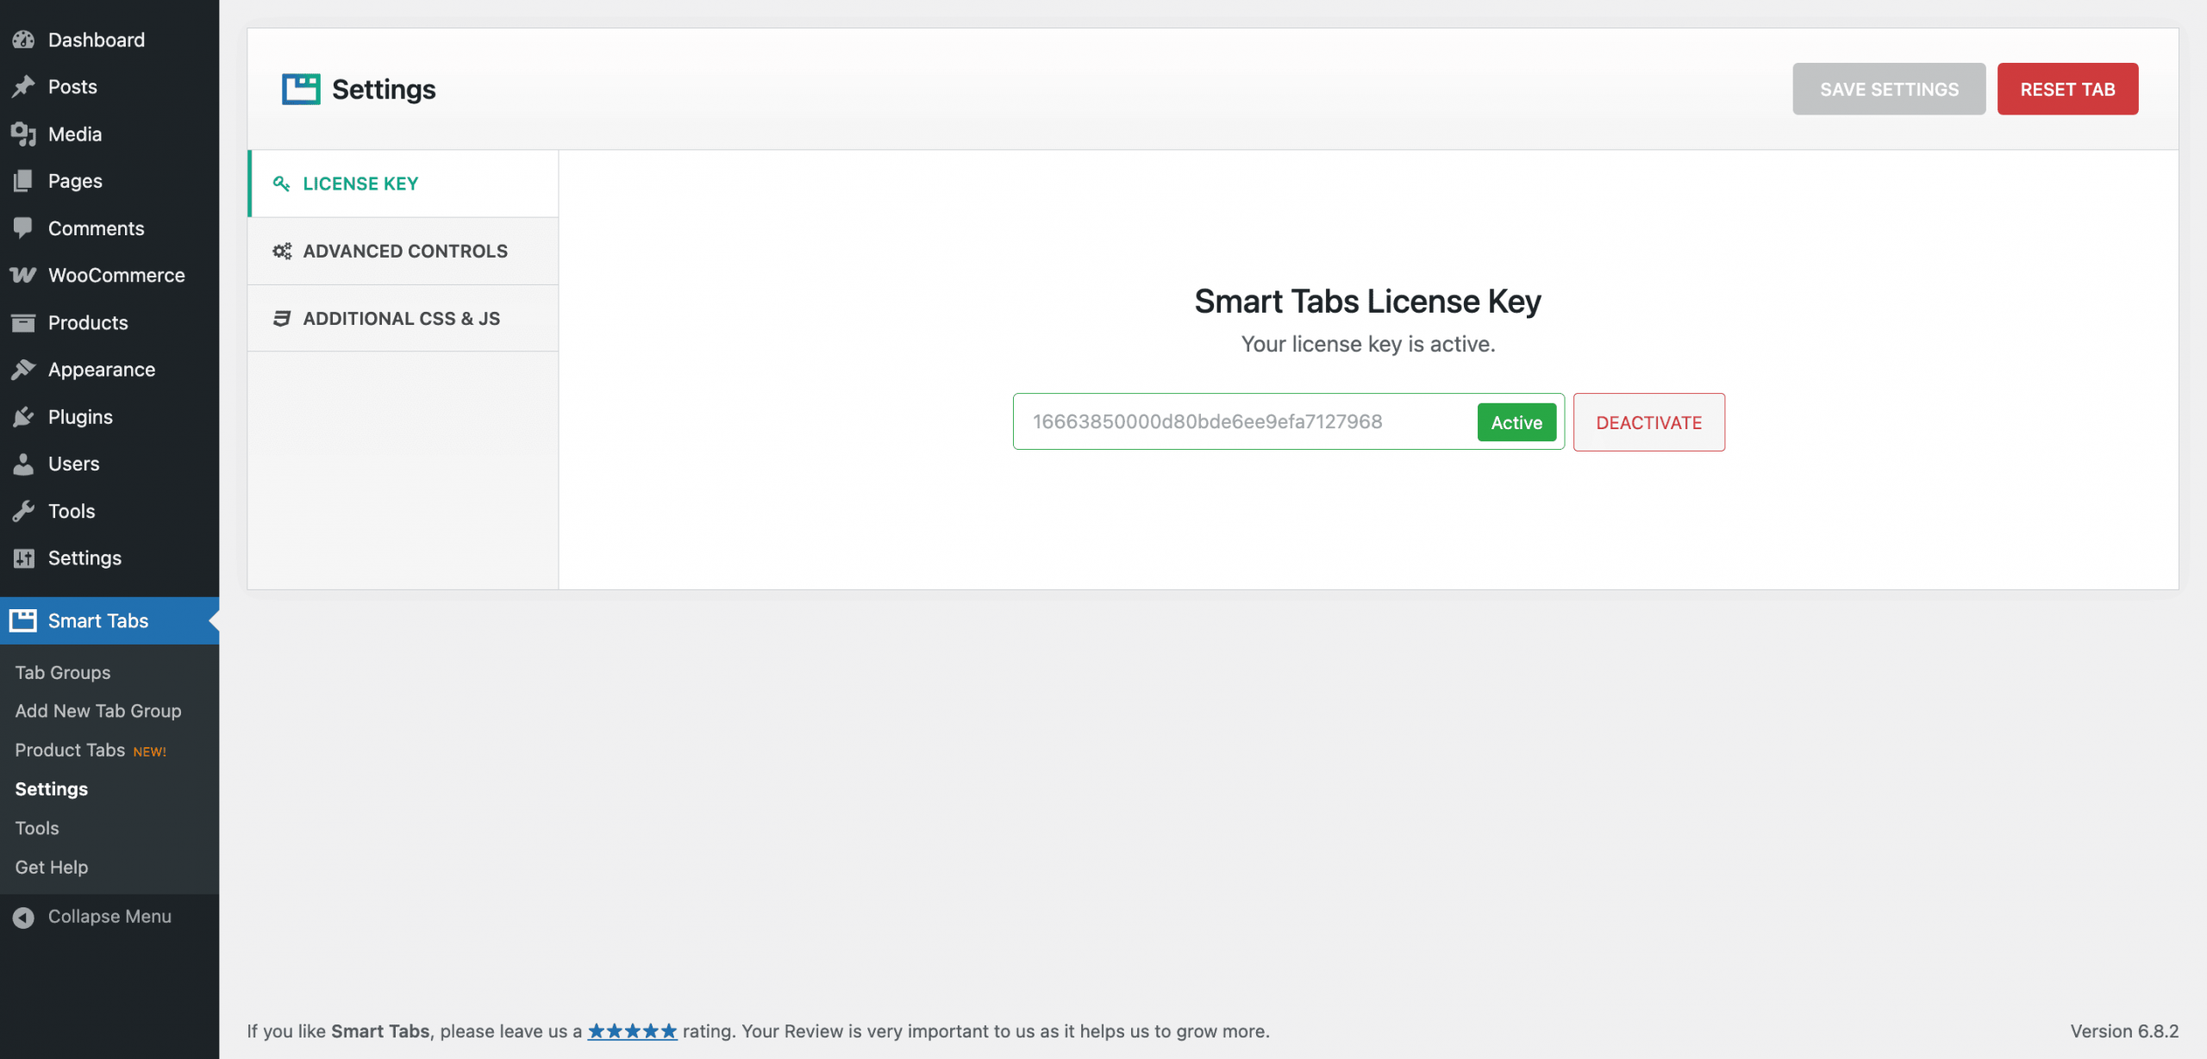Open the Media menu
Image resolution: width=2207 pixels, height=1059 pixels.
point(109,134)
